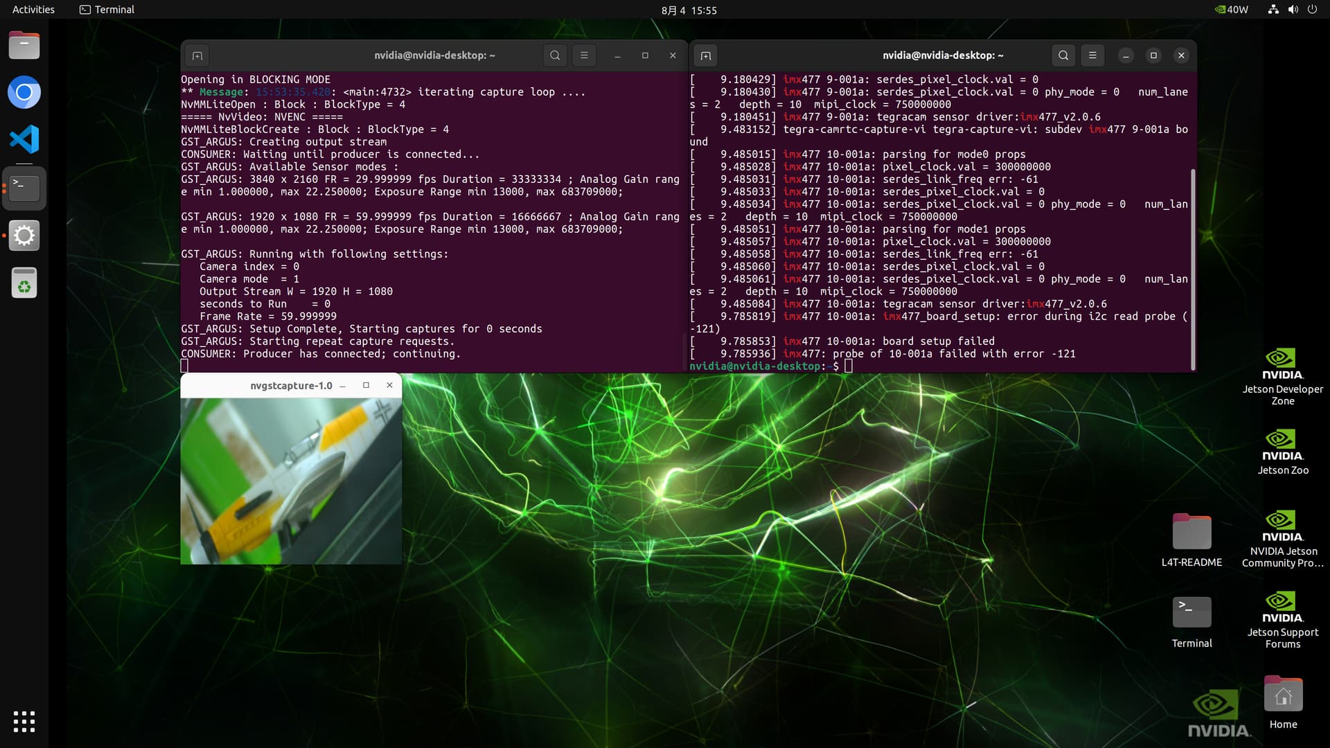Click the 'board setup failed' log line
The height and width of the screenshot is (748, 1330).
pos(938,341)
